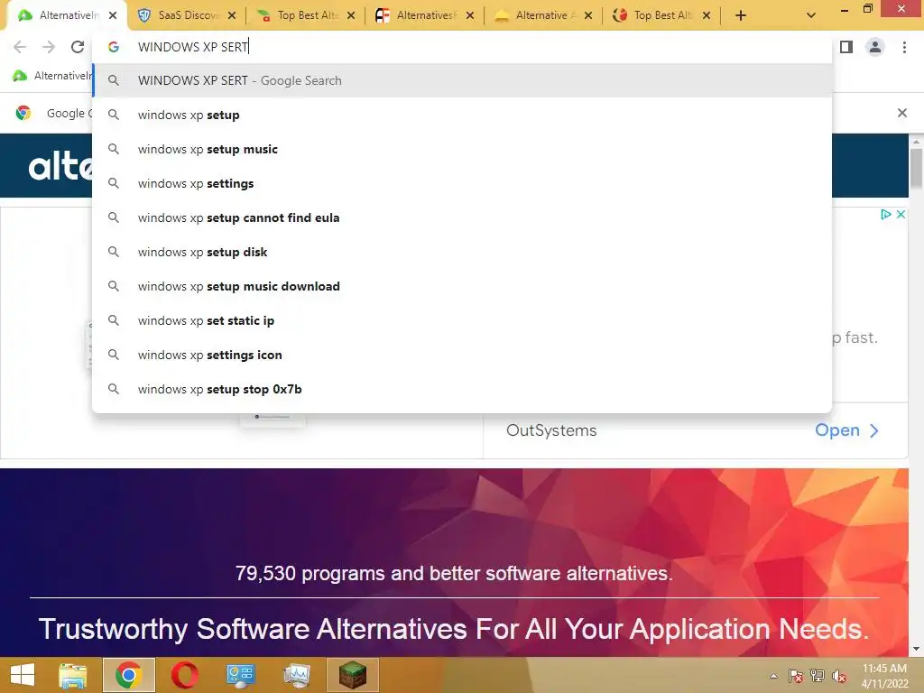The height and width of the screenshot is (693, 924).
Task: Choose 'windows xp setup stop 0x7b' suggestion
Action: (x=463, y=389)
